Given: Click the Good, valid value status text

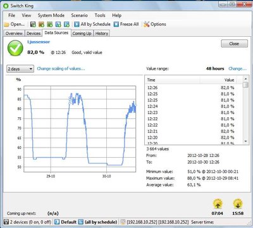Looking at the screenshot, I should tap(87, 53).
